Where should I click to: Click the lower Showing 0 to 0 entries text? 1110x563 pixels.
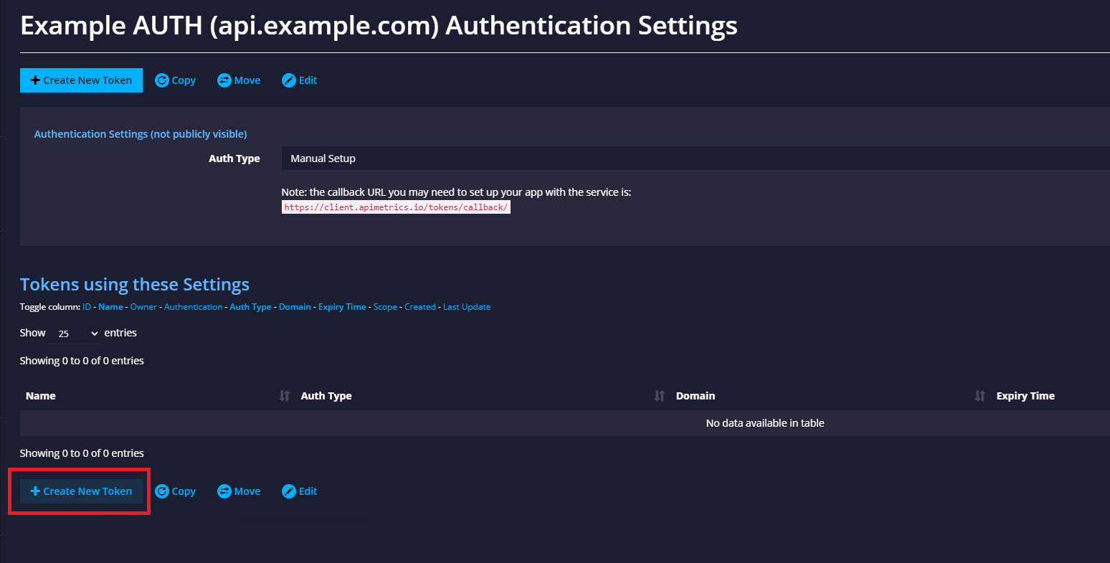pyautogui.click(x=82, y=453)
